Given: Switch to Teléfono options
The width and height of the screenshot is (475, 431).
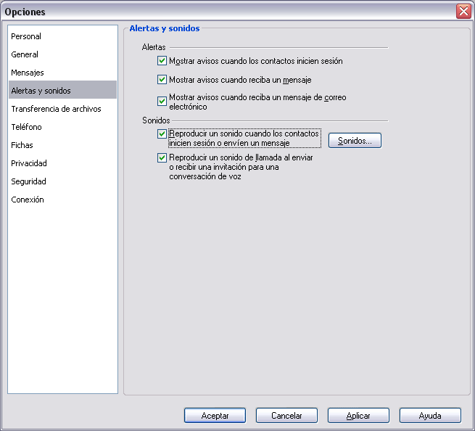Looking at the screenshot, I should pos(62,127).
